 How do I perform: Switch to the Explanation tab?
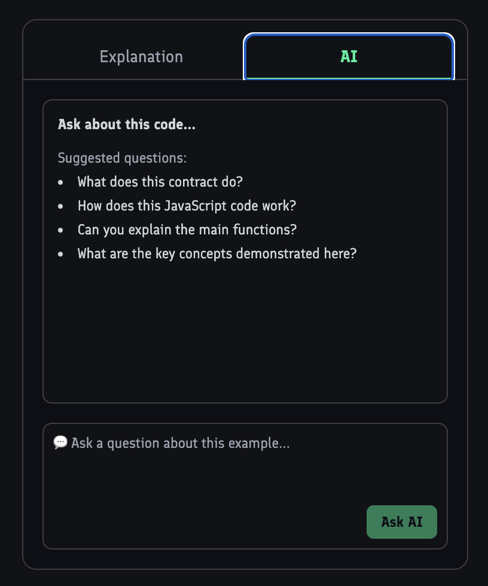[x=141, y=57]
